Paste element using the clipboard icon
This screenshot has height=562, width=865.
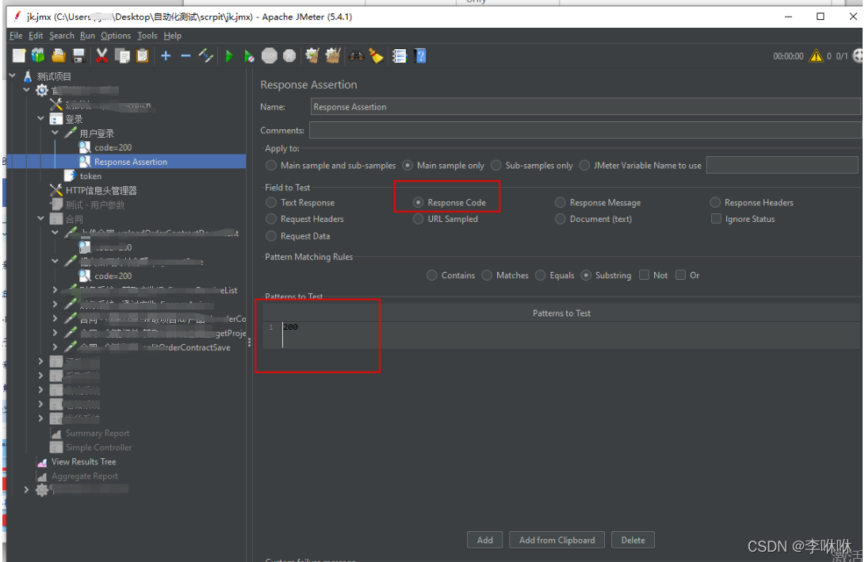[143, 55]
